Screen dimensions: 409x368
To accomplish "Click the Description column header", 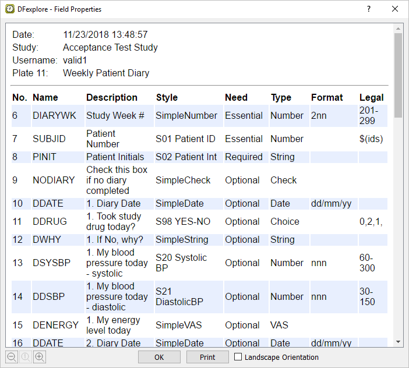I will coord(112,97).
